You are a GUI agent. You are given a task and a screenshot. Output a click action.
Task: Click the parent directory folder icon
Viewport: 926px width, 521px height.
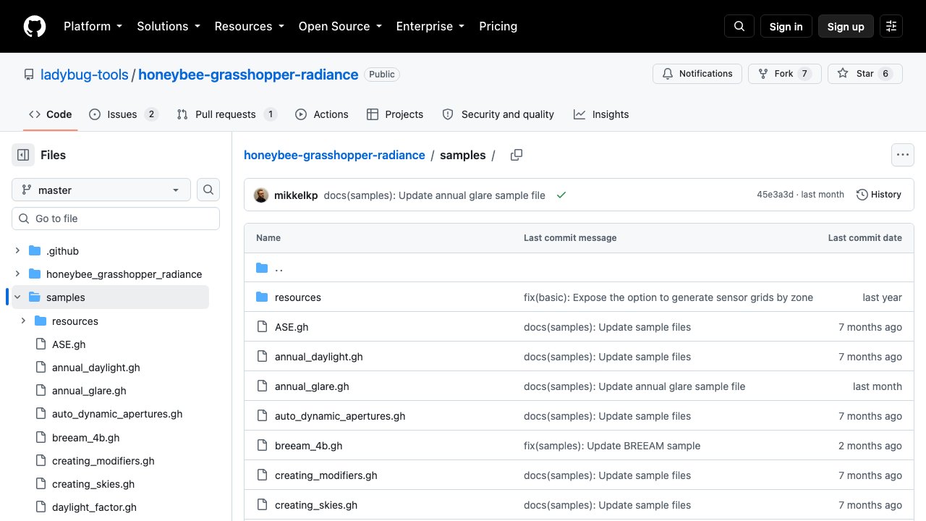click(262, 268)
